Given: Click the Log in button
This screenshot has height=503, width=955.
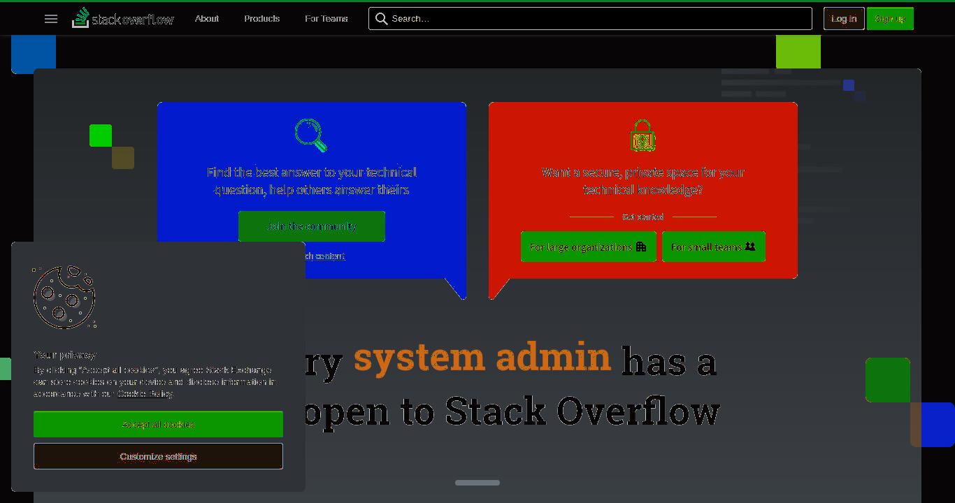Looking at the screenshot, I should pyautogui.click(x=844, y=19).
